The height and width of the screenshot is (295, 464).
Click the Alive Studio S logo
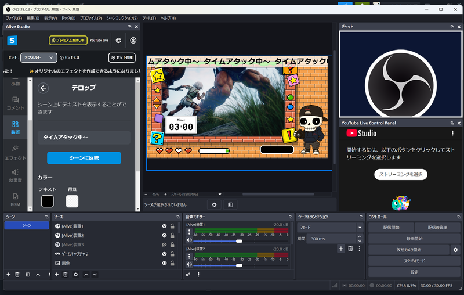tap(12, 40)
